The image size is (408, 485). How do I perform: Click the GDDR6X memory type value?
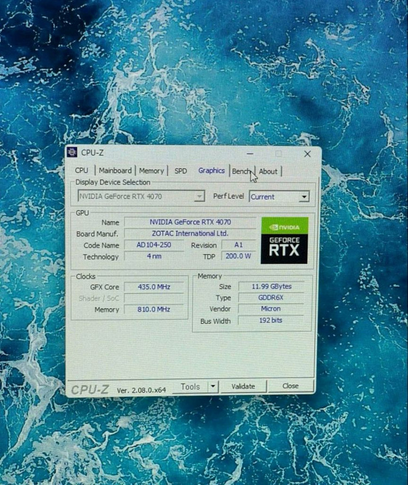pyautogui.click(x=271, y=298)
